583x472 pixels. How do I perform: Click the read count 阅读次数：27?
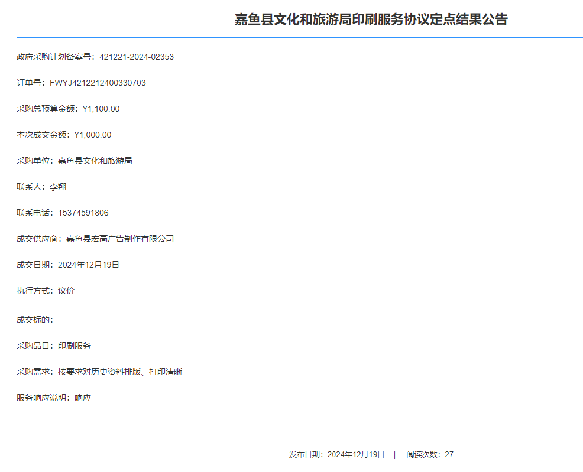pos(430,454)
